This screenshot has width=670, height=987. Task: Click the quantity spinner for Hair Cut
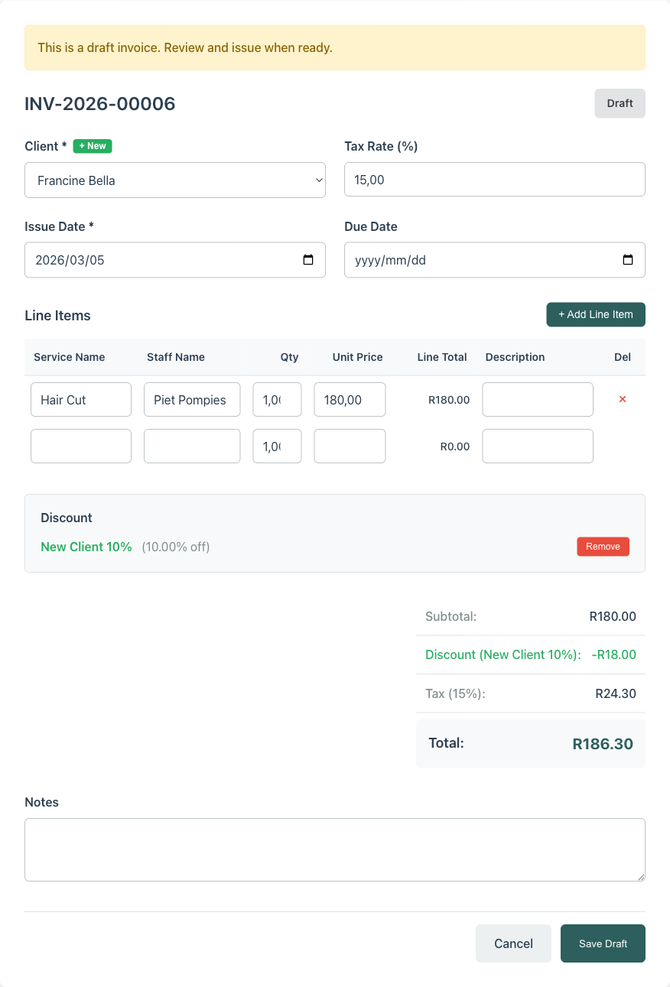tap(277, 399)
